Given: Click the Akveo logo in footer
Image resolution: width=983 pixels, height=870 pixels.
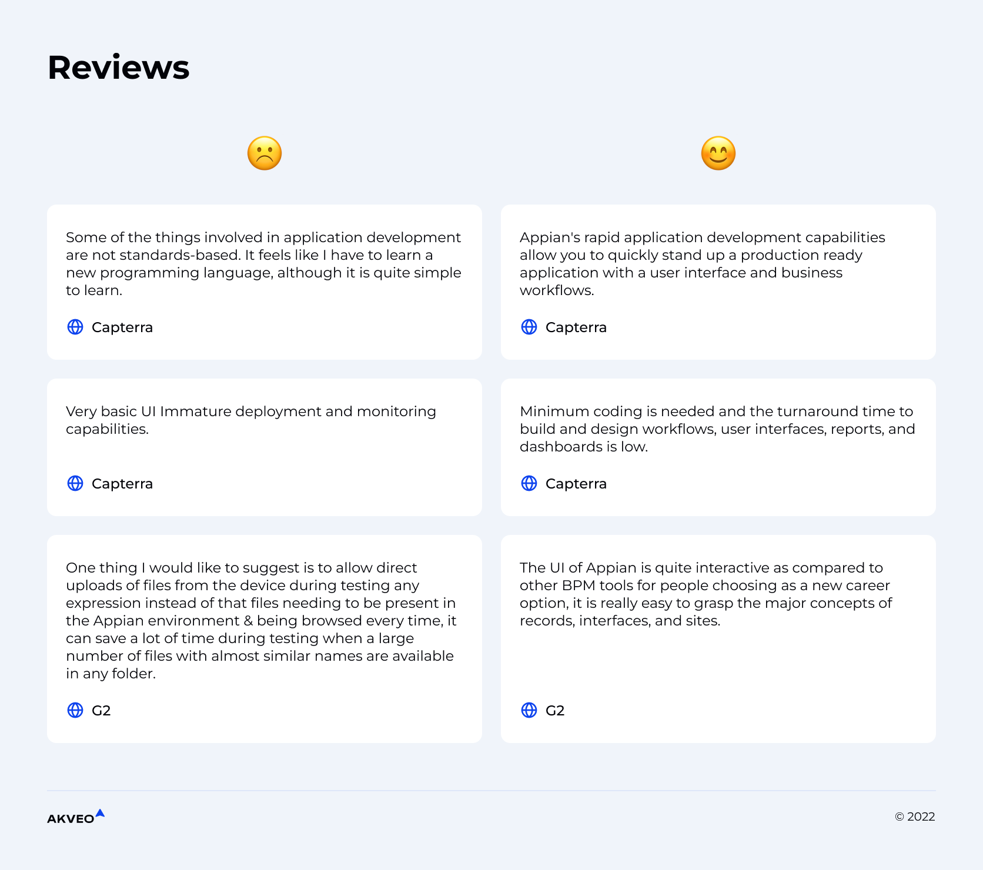Looking at the screenshot, I should click(x=76, y=817).
